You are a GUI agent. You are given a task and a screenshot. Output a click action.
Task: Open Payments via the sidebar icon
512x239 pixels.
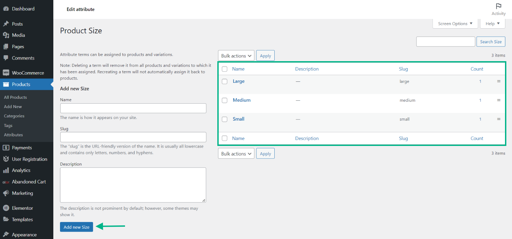[x=7, y=147]
